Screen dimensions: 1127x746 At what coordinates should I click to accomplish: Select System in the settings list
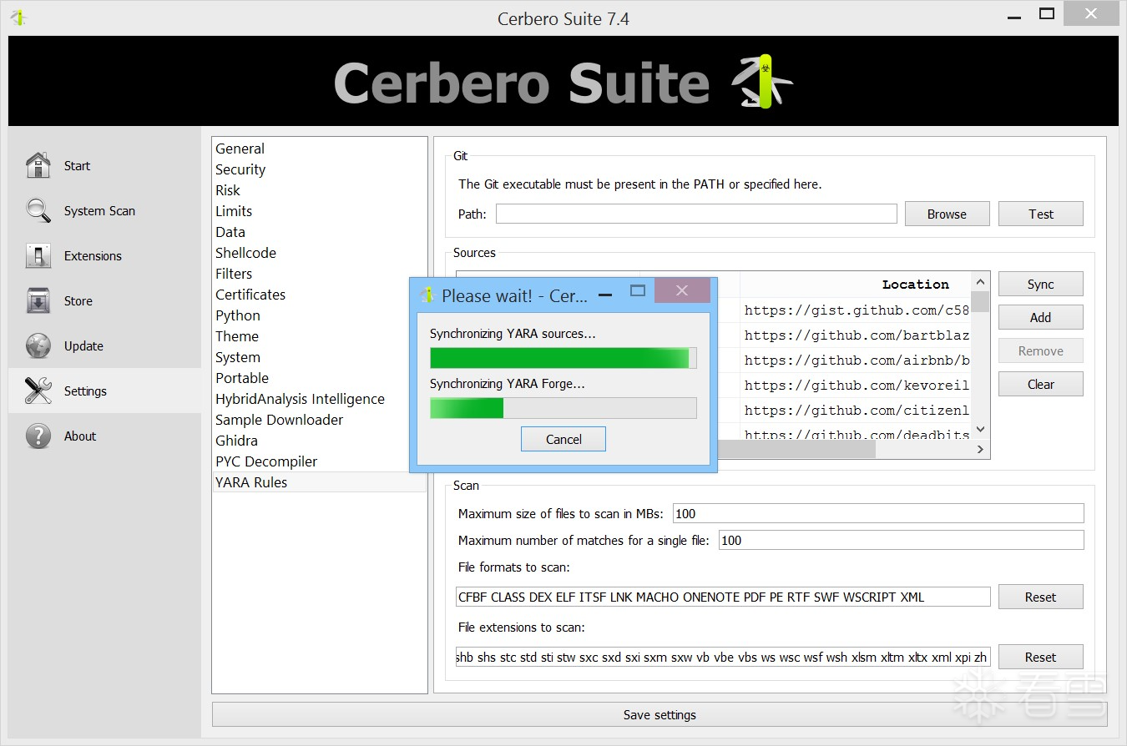click(319, 357)
